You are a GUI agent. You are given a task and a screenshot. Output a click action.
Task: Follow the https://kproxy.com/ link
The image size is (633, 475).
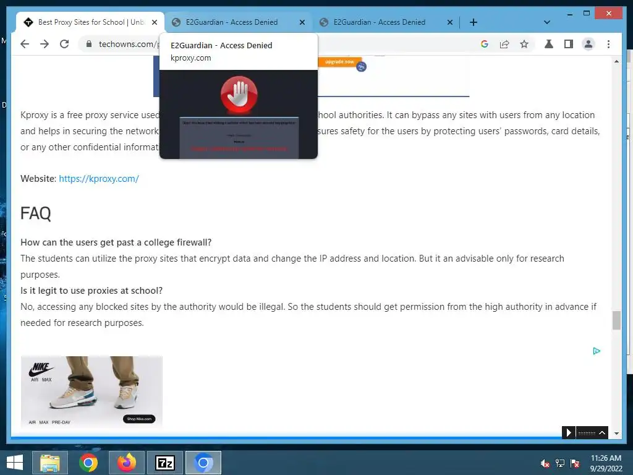tap(99, 179)
